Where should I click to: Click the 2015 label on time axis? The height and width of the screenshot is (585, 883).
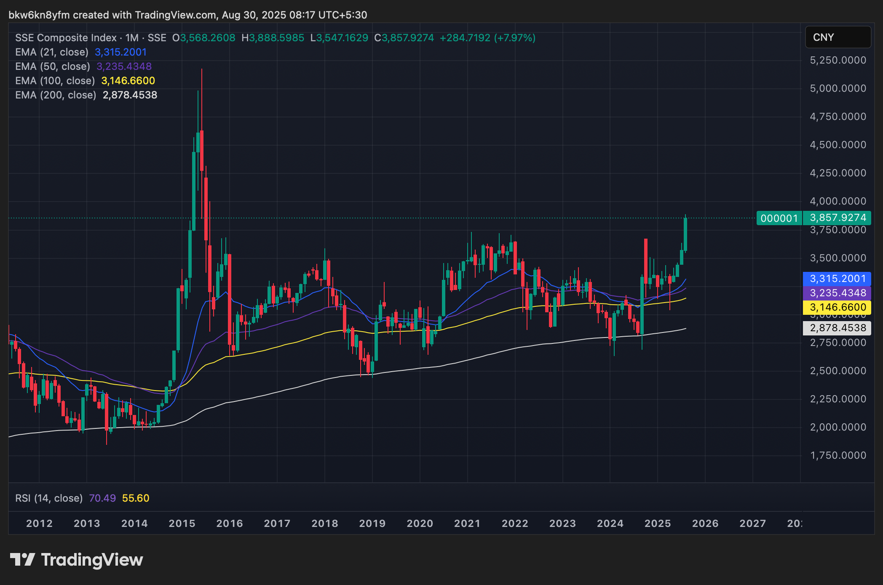pyautogui.click(x=182, y=524)
